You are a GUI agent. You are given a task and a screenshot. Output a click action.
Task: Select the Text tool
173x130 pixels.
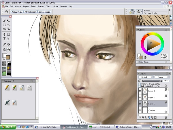click(x=4, y=38)
